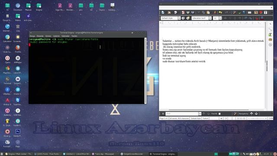Click the line 'sudo thunar /usr/share/fonts əmrini verirk'
Viewport: 277px width, 156px height.
(184, 62)
